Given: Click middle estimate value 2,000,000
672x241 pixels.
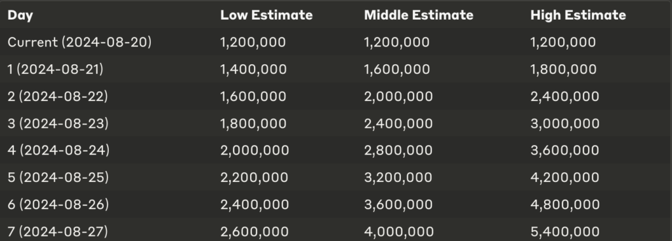Looking at the screenshot, I should (398, 96).
